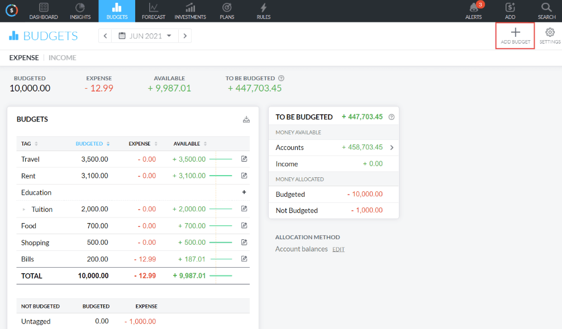Edit the Travel budget row

click(x=244, y=159)
